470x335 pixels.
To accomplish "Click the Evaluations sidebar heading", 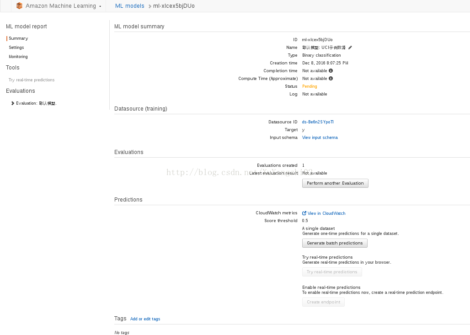I will (x=21, y=91).
